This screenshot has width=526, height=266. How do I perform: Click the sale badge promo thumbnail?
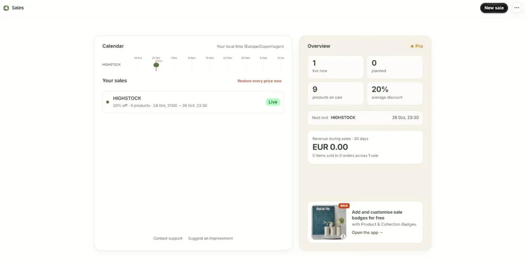coord(329,223)
